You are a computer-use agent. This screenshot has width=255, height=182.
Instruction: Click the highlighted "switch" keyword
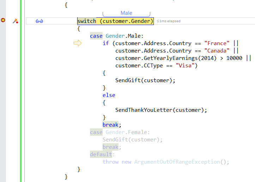pos(87,21)
